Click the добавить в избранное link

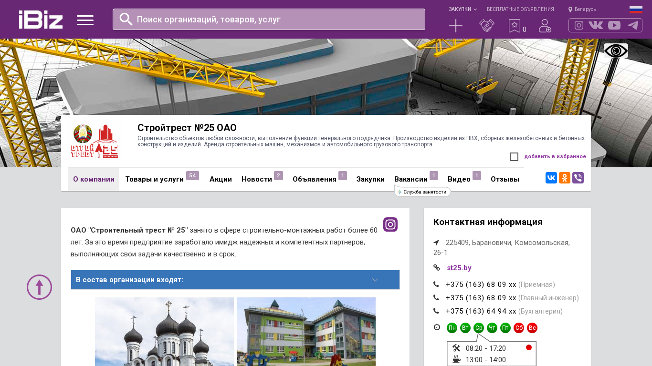[x=555, y=156]
